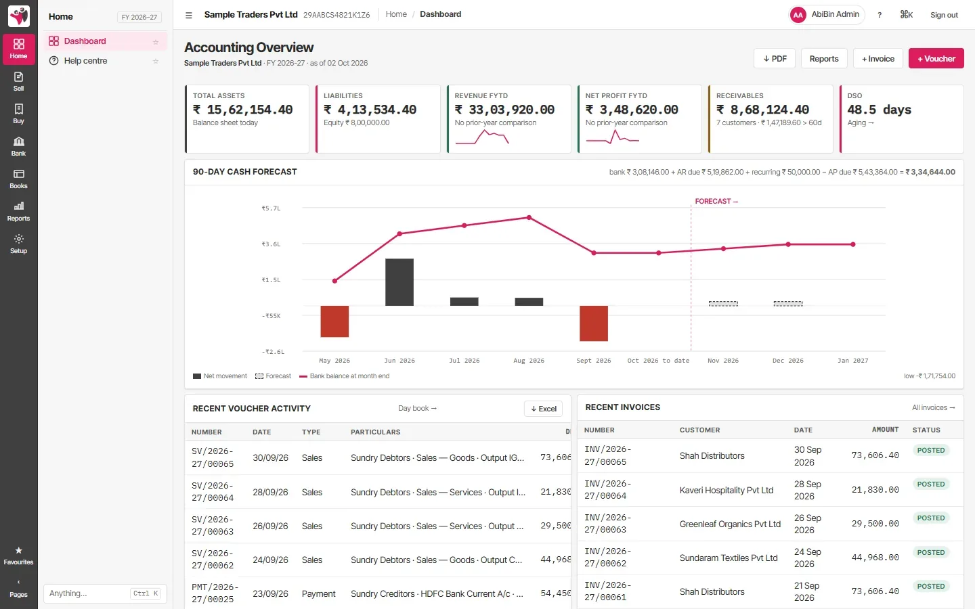Create a new Voucher
This screenshot has height=609, width=975.
pyautogui.click(x=936, y=59)
